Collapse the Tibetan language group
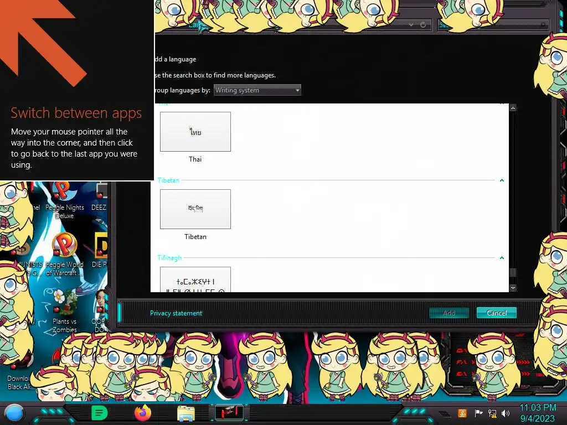The image size is (567, 425). (502, 180)
